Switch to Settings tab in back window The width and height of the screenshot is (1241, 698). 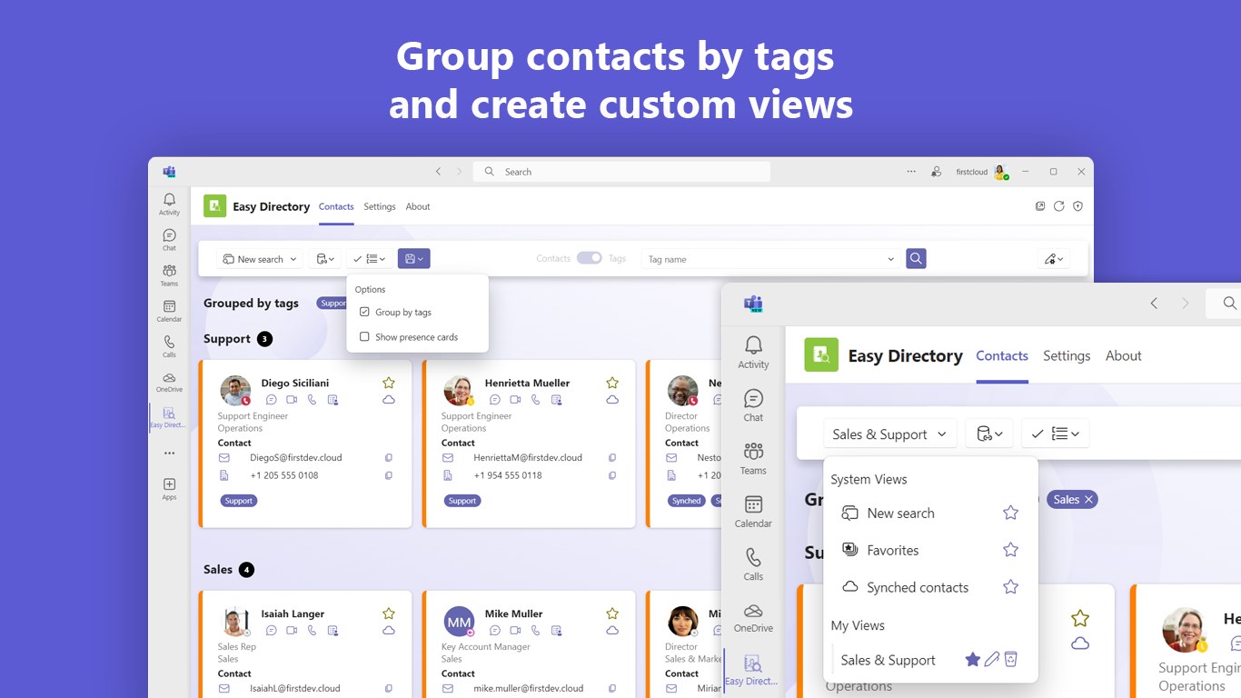point(380,206)
